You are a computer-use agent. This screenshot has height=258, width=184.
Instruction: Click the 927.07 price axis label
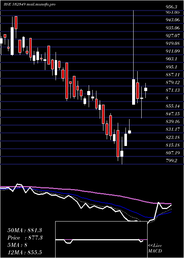point(173,36)
